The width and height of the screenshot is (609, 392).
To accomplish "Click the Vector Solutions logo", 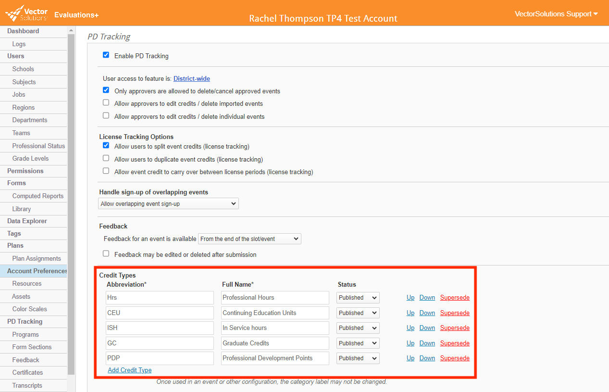I will point(26,13).
